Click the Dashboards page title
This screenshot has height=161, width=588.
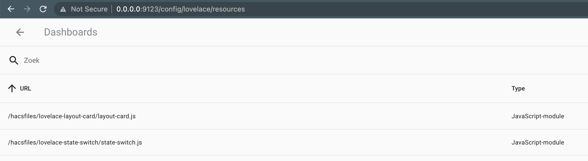(x=71, y=32)
